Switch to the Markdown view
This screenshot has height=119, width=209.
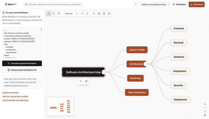(179, 5)
